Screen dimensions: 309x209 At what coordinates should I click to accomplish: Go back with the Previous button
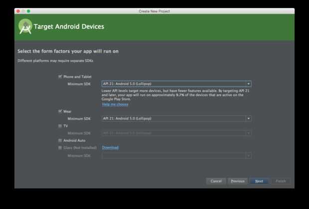click(x=238, y=181)
